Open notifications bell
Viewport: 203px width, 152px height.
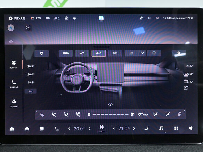point(74,18)
